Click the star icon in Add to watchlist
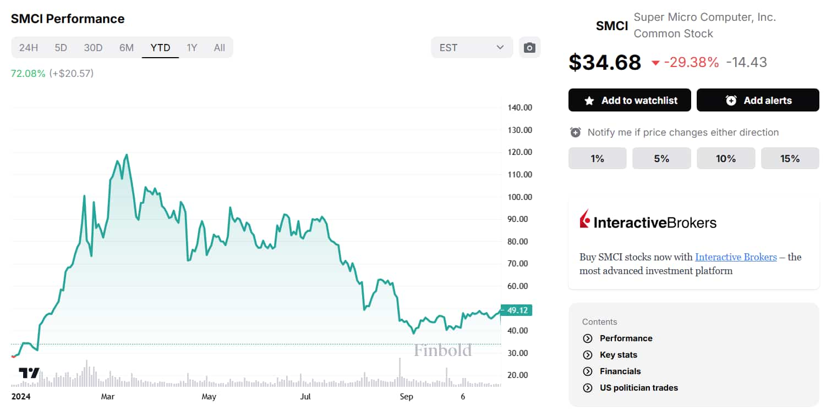This screenshot has height=417, width=837. (x=589, y=101)
